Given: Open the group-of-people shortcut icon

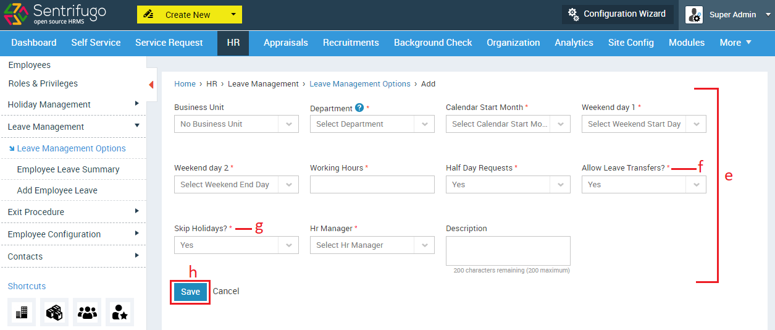Looking at the screenshot, I should click(87, 313).
